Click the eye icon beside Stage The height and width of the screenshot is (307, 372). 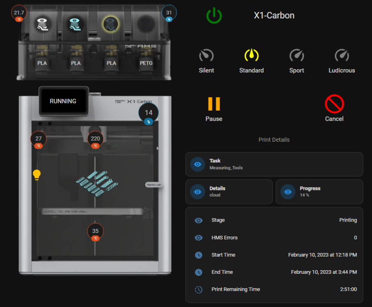coord(199,221)
